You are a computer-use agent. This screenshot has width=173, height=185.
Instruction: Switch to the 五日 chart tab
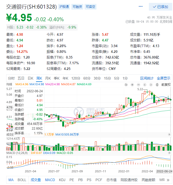coord(21,78)
